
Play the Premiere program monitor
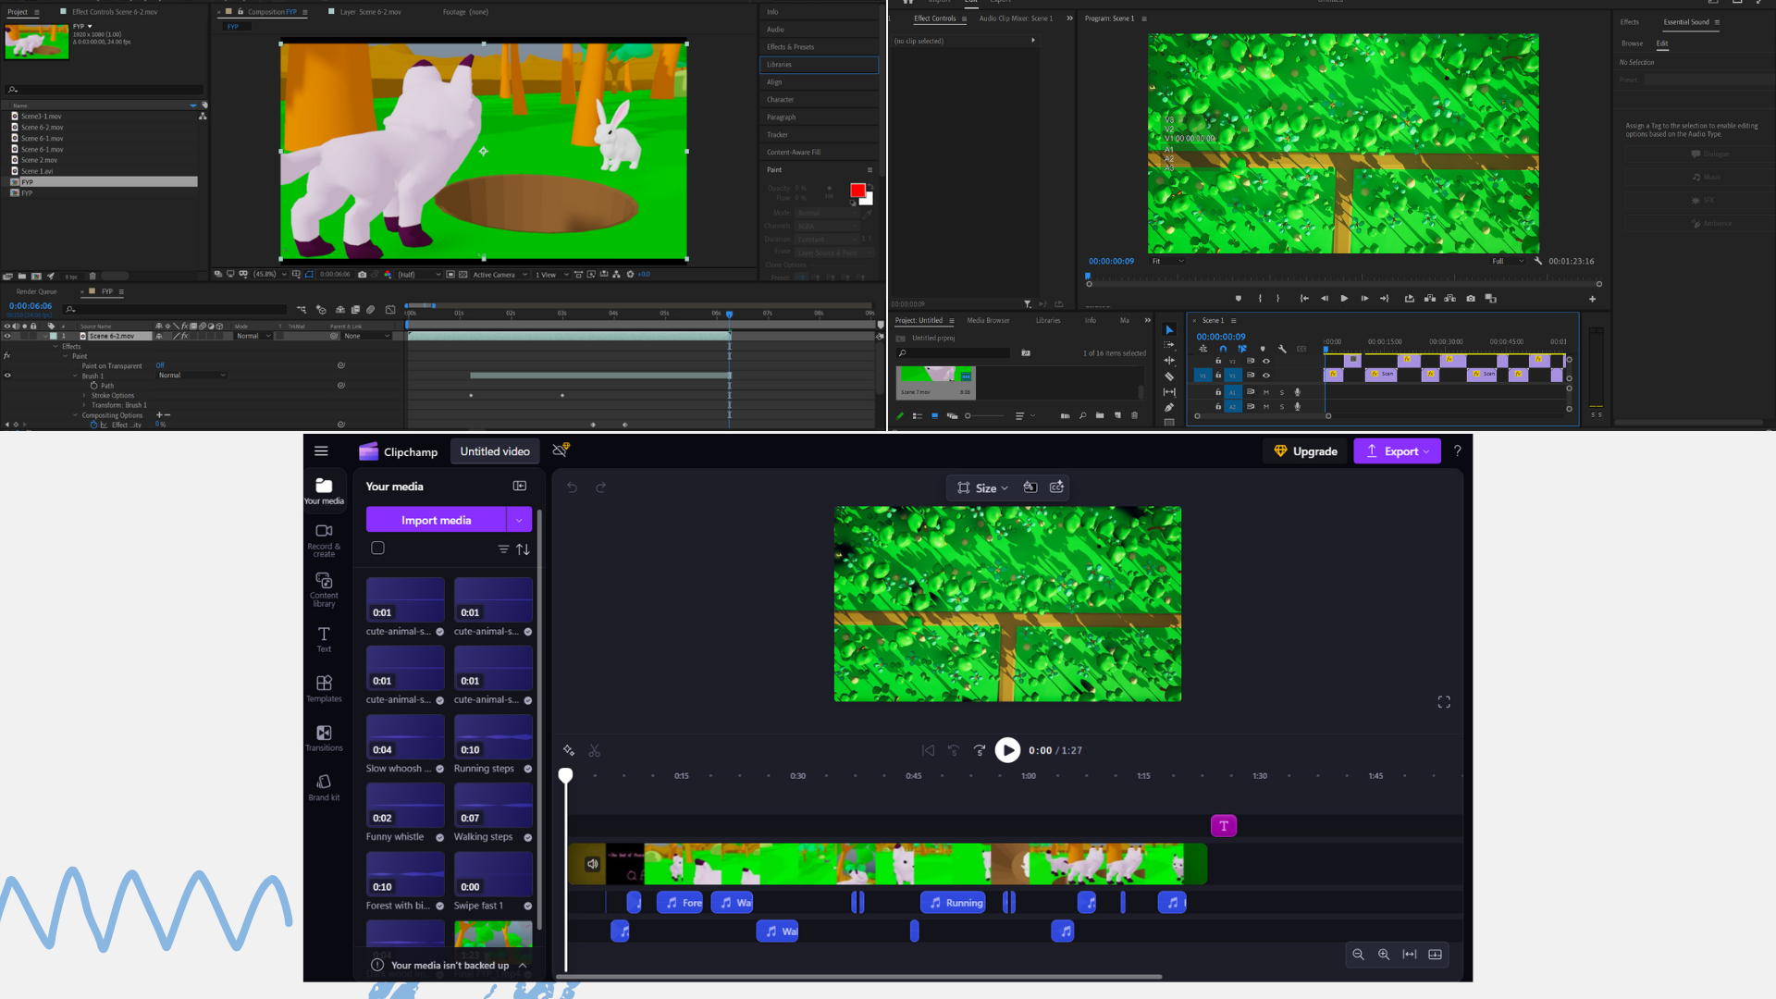click(1344, 299)
